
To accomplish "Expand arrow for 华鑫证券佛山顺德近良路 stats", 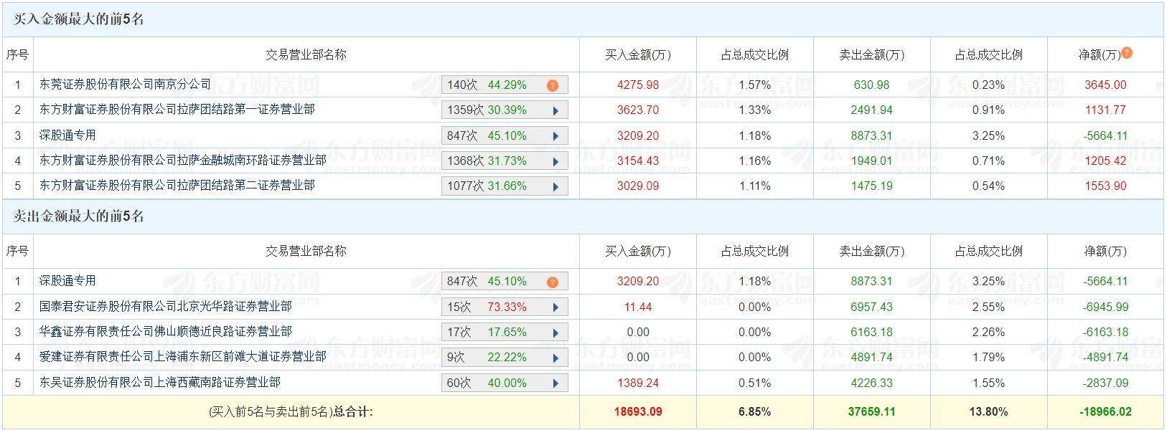I will [x=556, y=333].
